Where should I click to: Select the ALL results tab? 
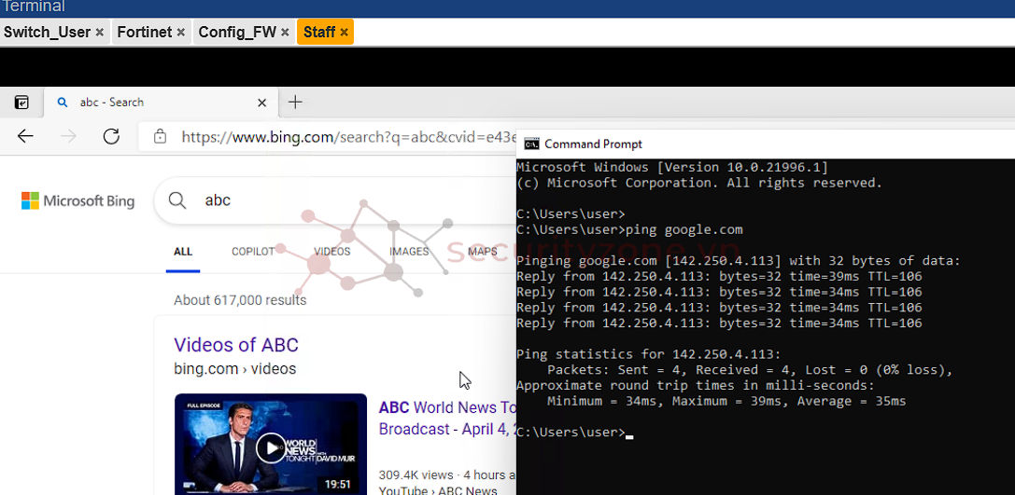[x=182, y=252]
